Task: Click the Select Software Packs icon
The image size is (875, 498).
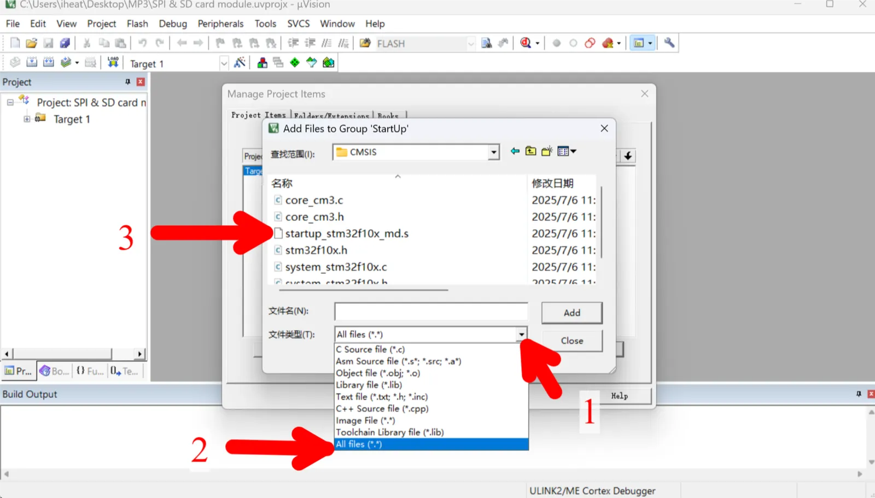Action: click(311, 62)
